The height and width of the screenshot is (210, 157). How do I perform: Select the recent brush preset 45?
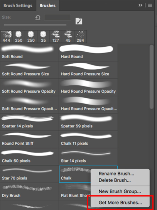(68, 37)
